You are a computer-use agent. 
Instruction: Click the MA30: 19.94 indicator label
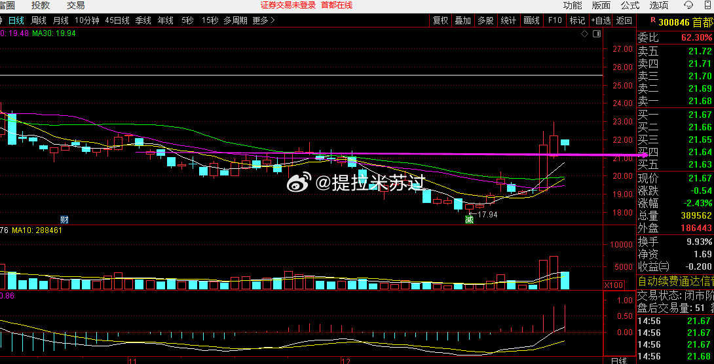click(54, 33)
